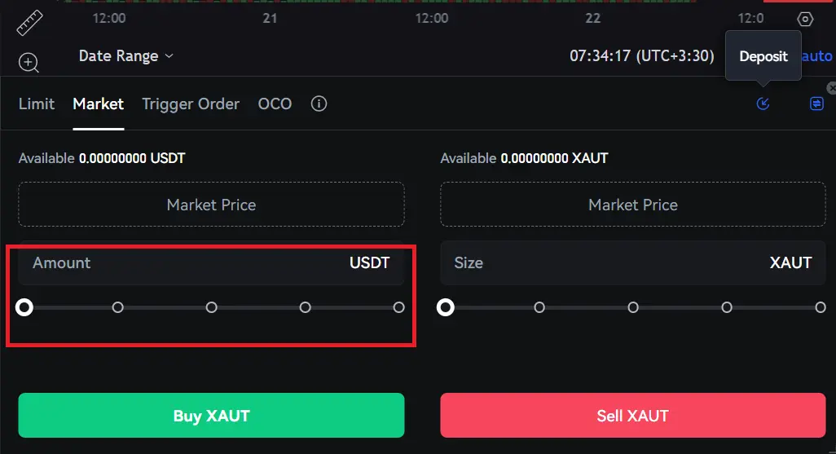Screen dimensions: 836x454
Task: Toggle auto scale on the chart
Action: tap(817, 56)
